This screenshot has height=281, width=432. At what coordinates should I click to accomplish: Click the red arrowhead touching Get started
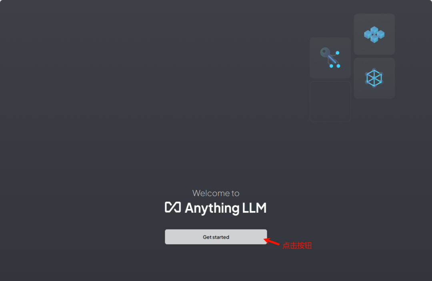coord(266,240)
